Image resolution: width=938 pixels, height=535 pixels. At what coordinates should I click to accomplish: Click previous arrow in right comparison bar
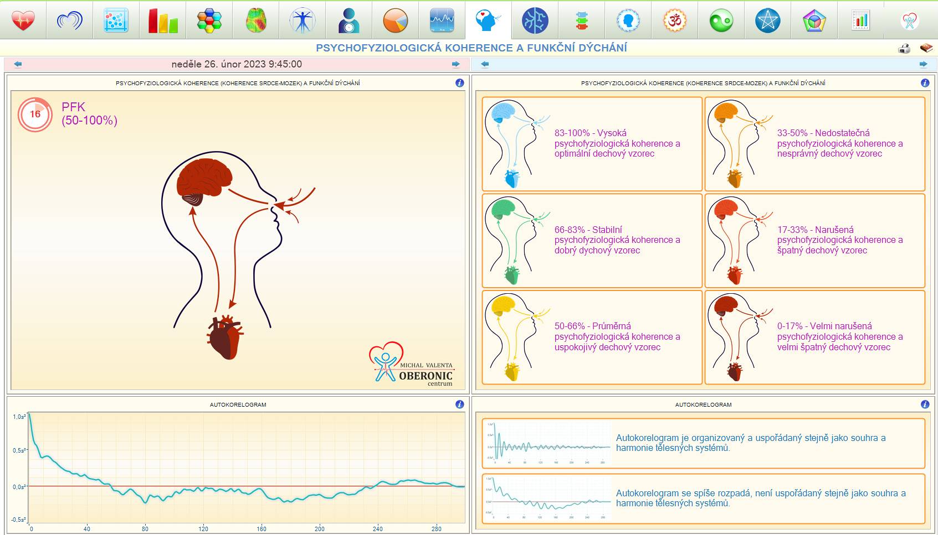485,64
